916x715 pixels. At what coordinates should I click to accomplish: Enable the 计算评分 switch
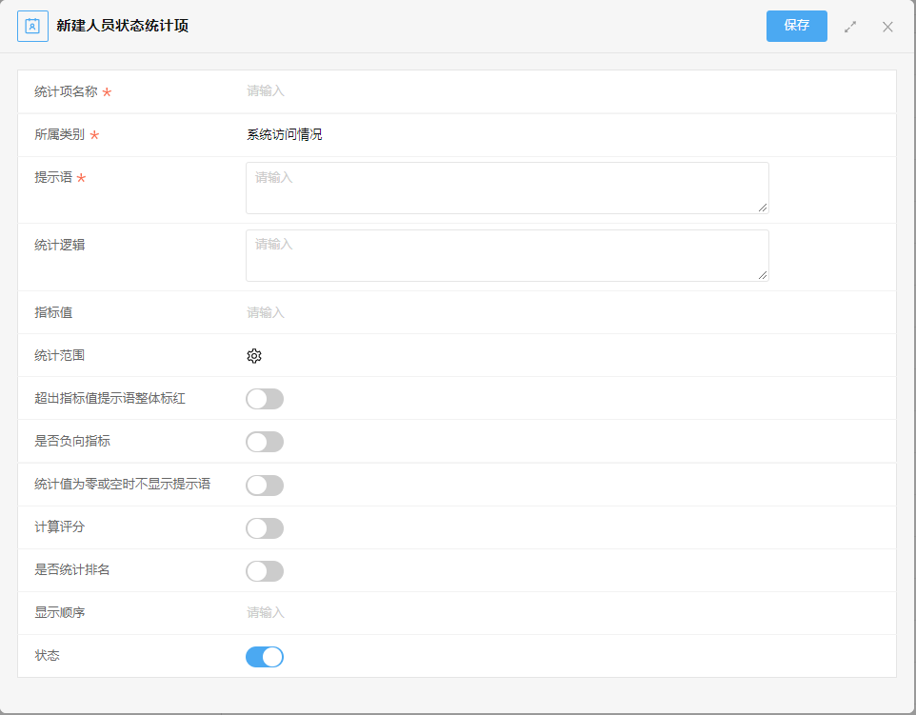point(265,528)
